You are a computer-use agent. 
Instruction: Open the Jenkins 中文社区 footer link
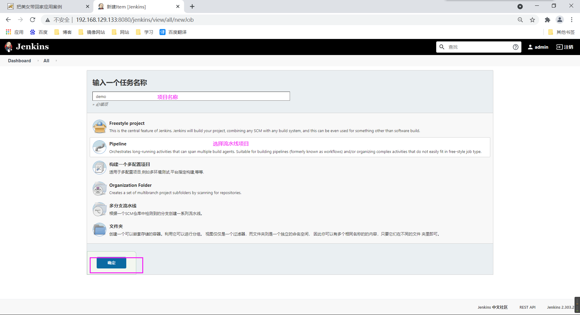pyautogui.click(x=493, y=307)
